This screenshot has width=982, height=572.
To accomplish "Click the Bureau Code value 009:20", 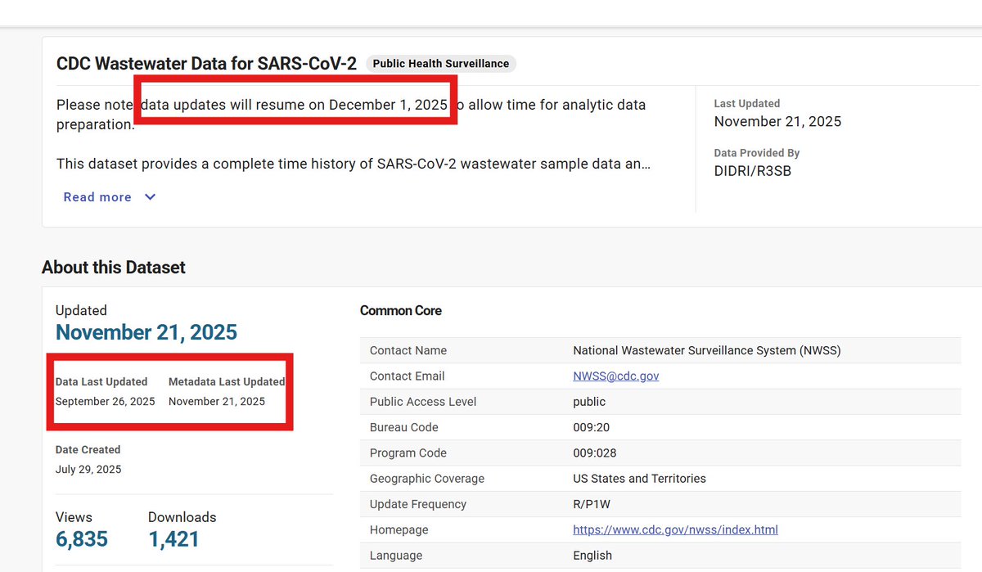I will pyautogui.click(x=591, y=427).
